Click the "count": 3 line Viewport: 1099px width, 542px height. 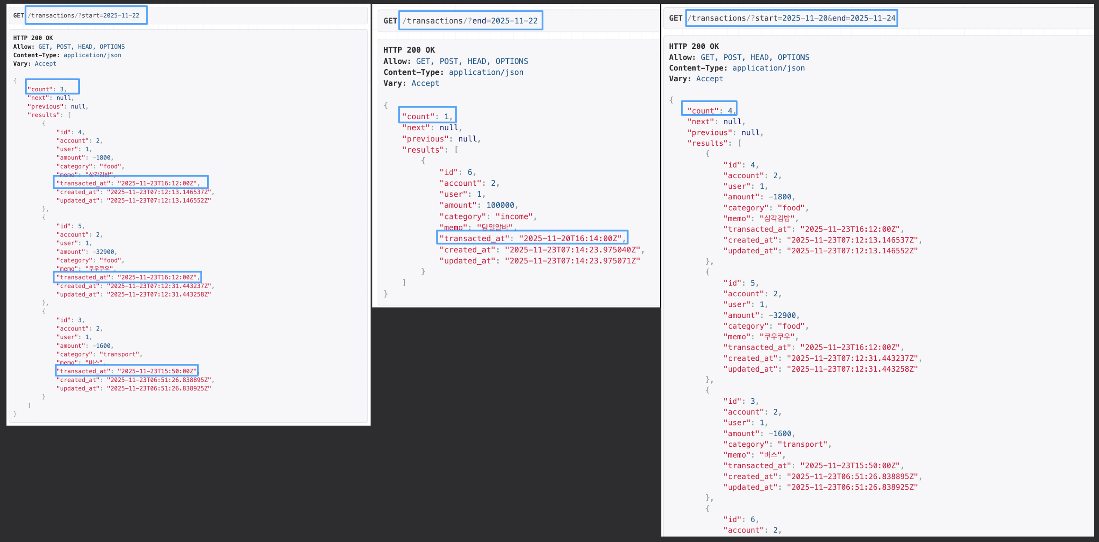click(x=47, y=89)
